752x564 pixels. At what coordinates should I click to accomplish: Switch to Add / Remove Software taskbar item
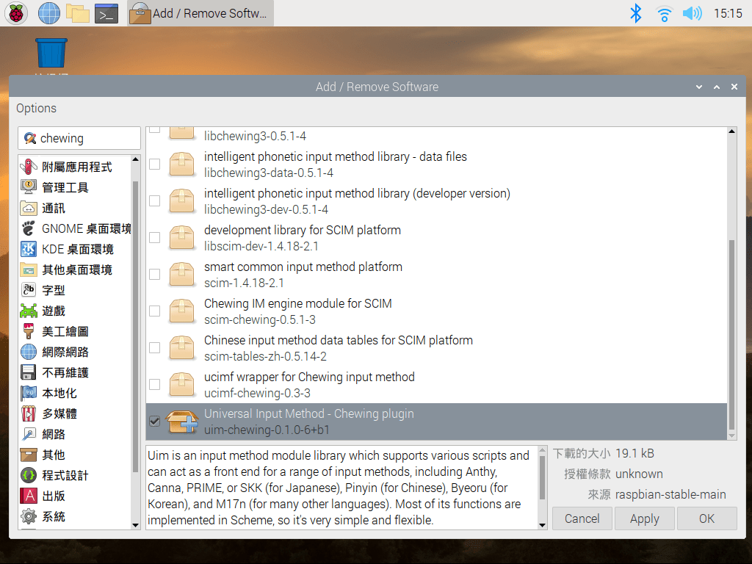coord(200,13)
